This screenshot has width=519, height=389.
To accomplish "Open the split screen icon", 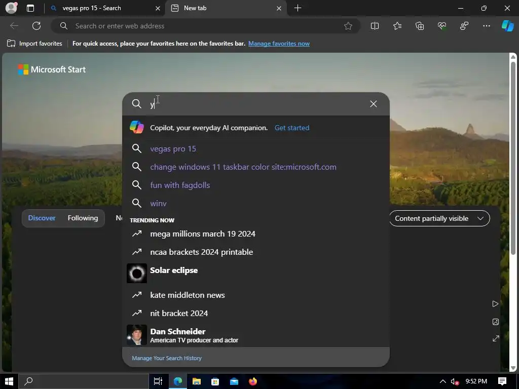I will pos(375,26).
